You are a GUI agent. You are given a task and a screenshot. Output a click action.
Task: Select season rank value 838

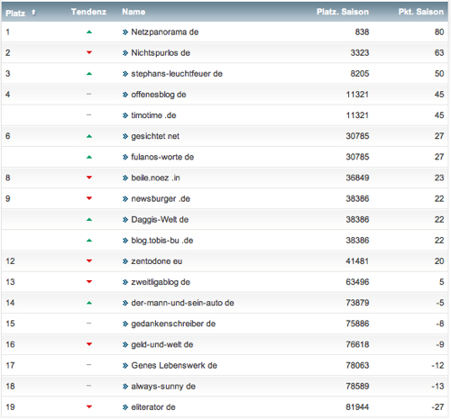362,32
